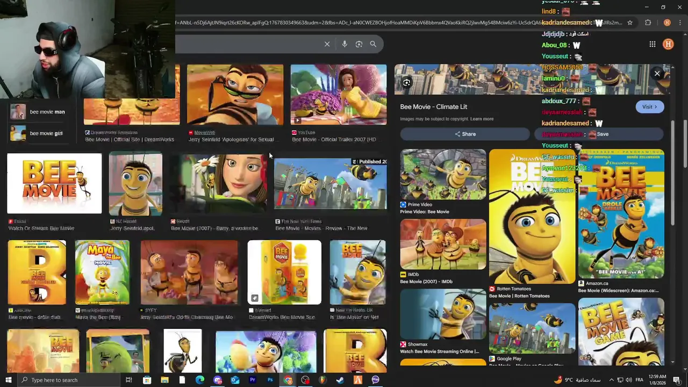Close the Bee Movie image preview panel
Screen dimensions: 688x387
(x=657, y=74)
